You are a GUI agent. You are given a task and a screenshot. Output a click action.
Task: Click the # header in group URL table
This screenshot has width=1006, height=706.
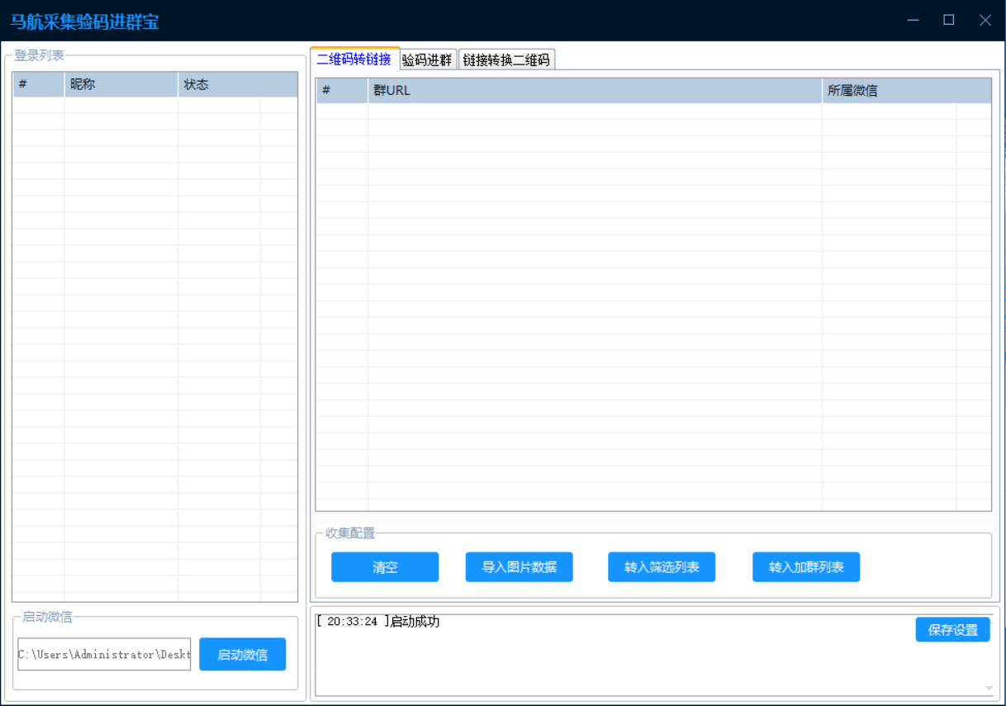point(342,91)
